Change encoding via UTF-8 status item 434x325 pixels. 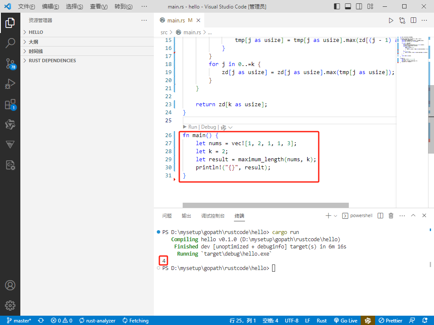point(292,321)
